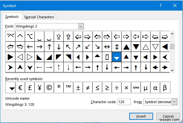Click the symbol grid scrollbar down arrow

(172, 70)
